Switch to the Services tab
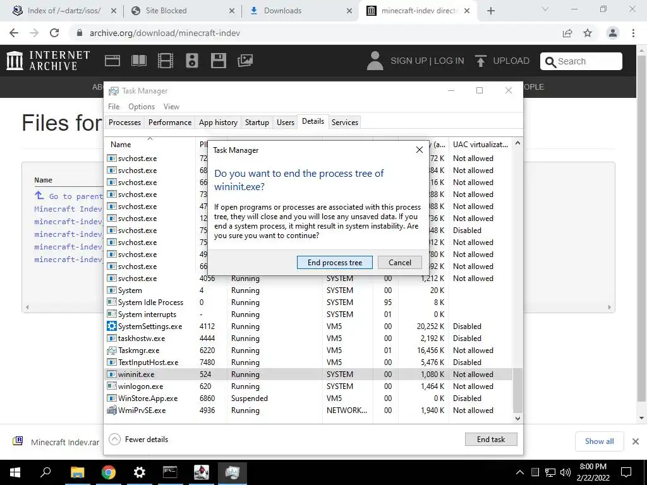Screen dimensions: 647x485 tap(345, 122)
